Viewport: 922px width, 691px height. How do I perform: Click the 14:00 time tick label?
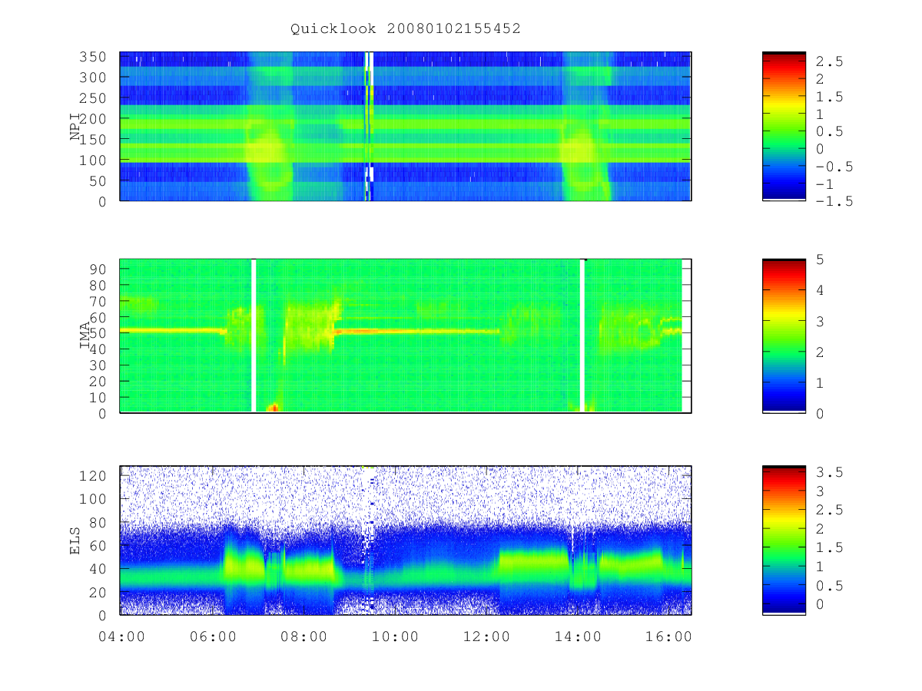578,636
